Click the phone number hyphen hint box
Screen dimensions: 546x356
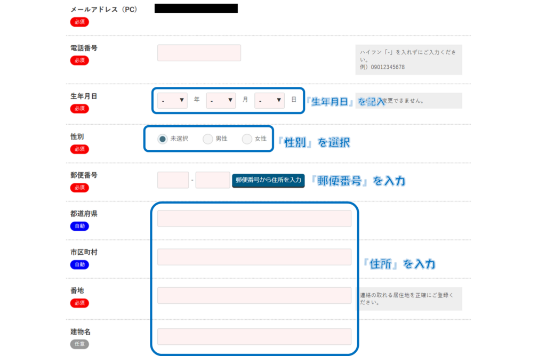point(408,60)
